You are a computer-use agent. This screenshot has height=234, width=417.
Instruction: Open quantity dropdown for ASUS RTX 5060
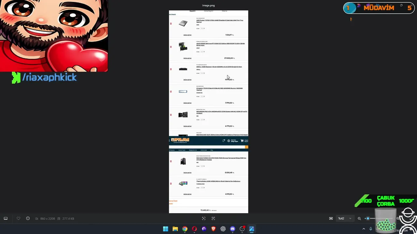tap(203, 52)
